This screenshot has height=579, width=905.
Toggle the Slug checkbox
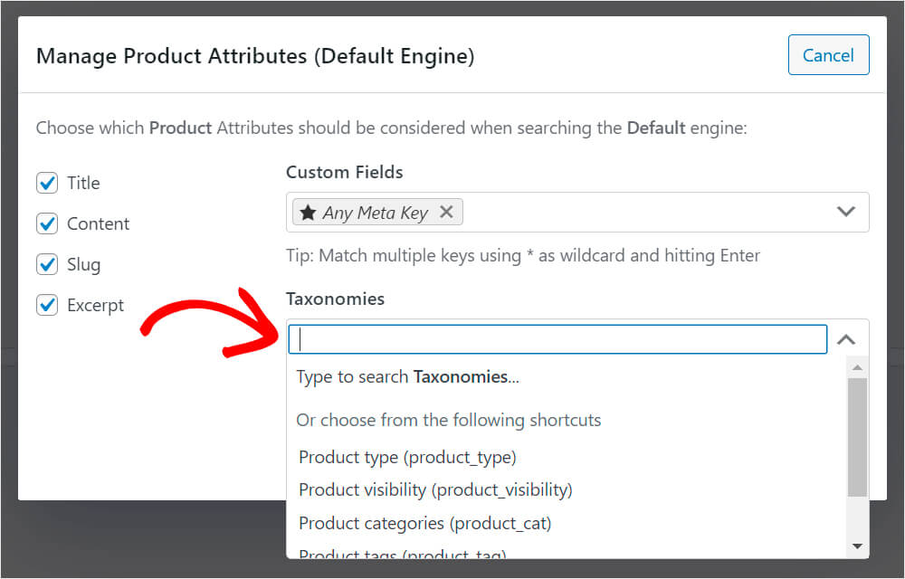point(47,265)
